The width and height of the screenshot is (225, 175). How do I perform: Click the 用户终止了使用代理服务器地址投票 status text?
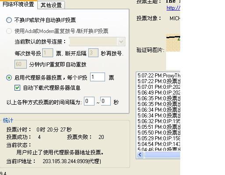tap(60, 153)
